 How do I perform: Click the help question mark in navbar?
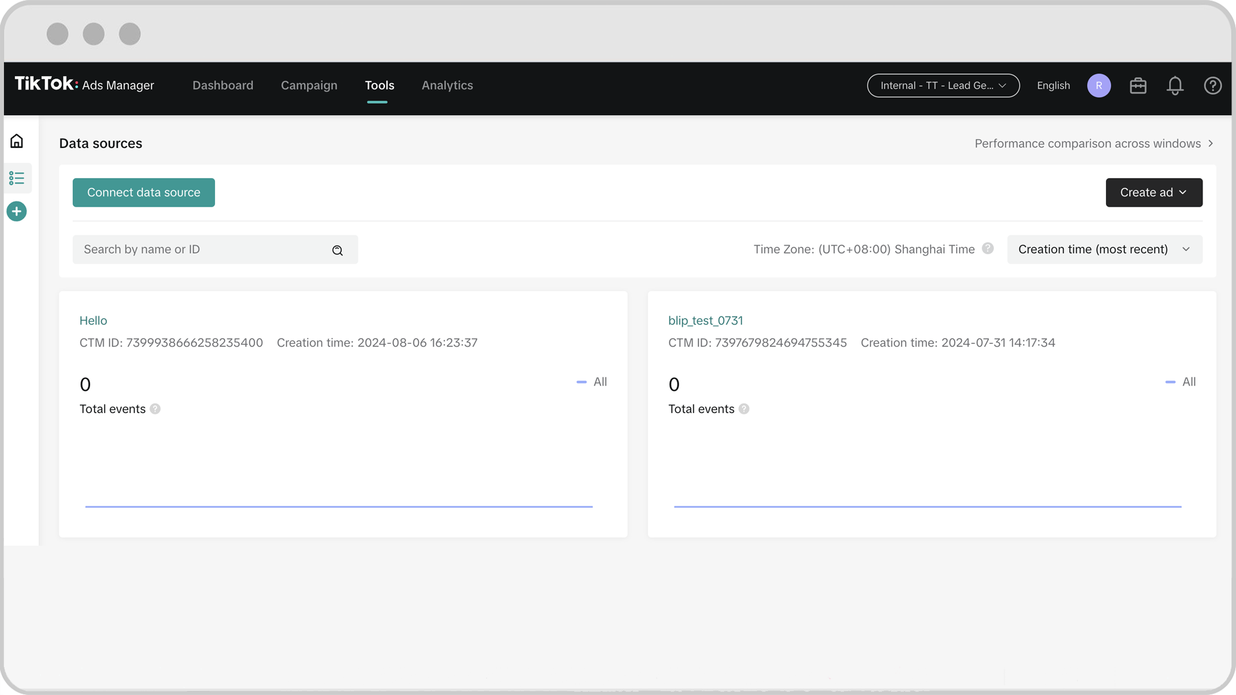point(1212,86)
